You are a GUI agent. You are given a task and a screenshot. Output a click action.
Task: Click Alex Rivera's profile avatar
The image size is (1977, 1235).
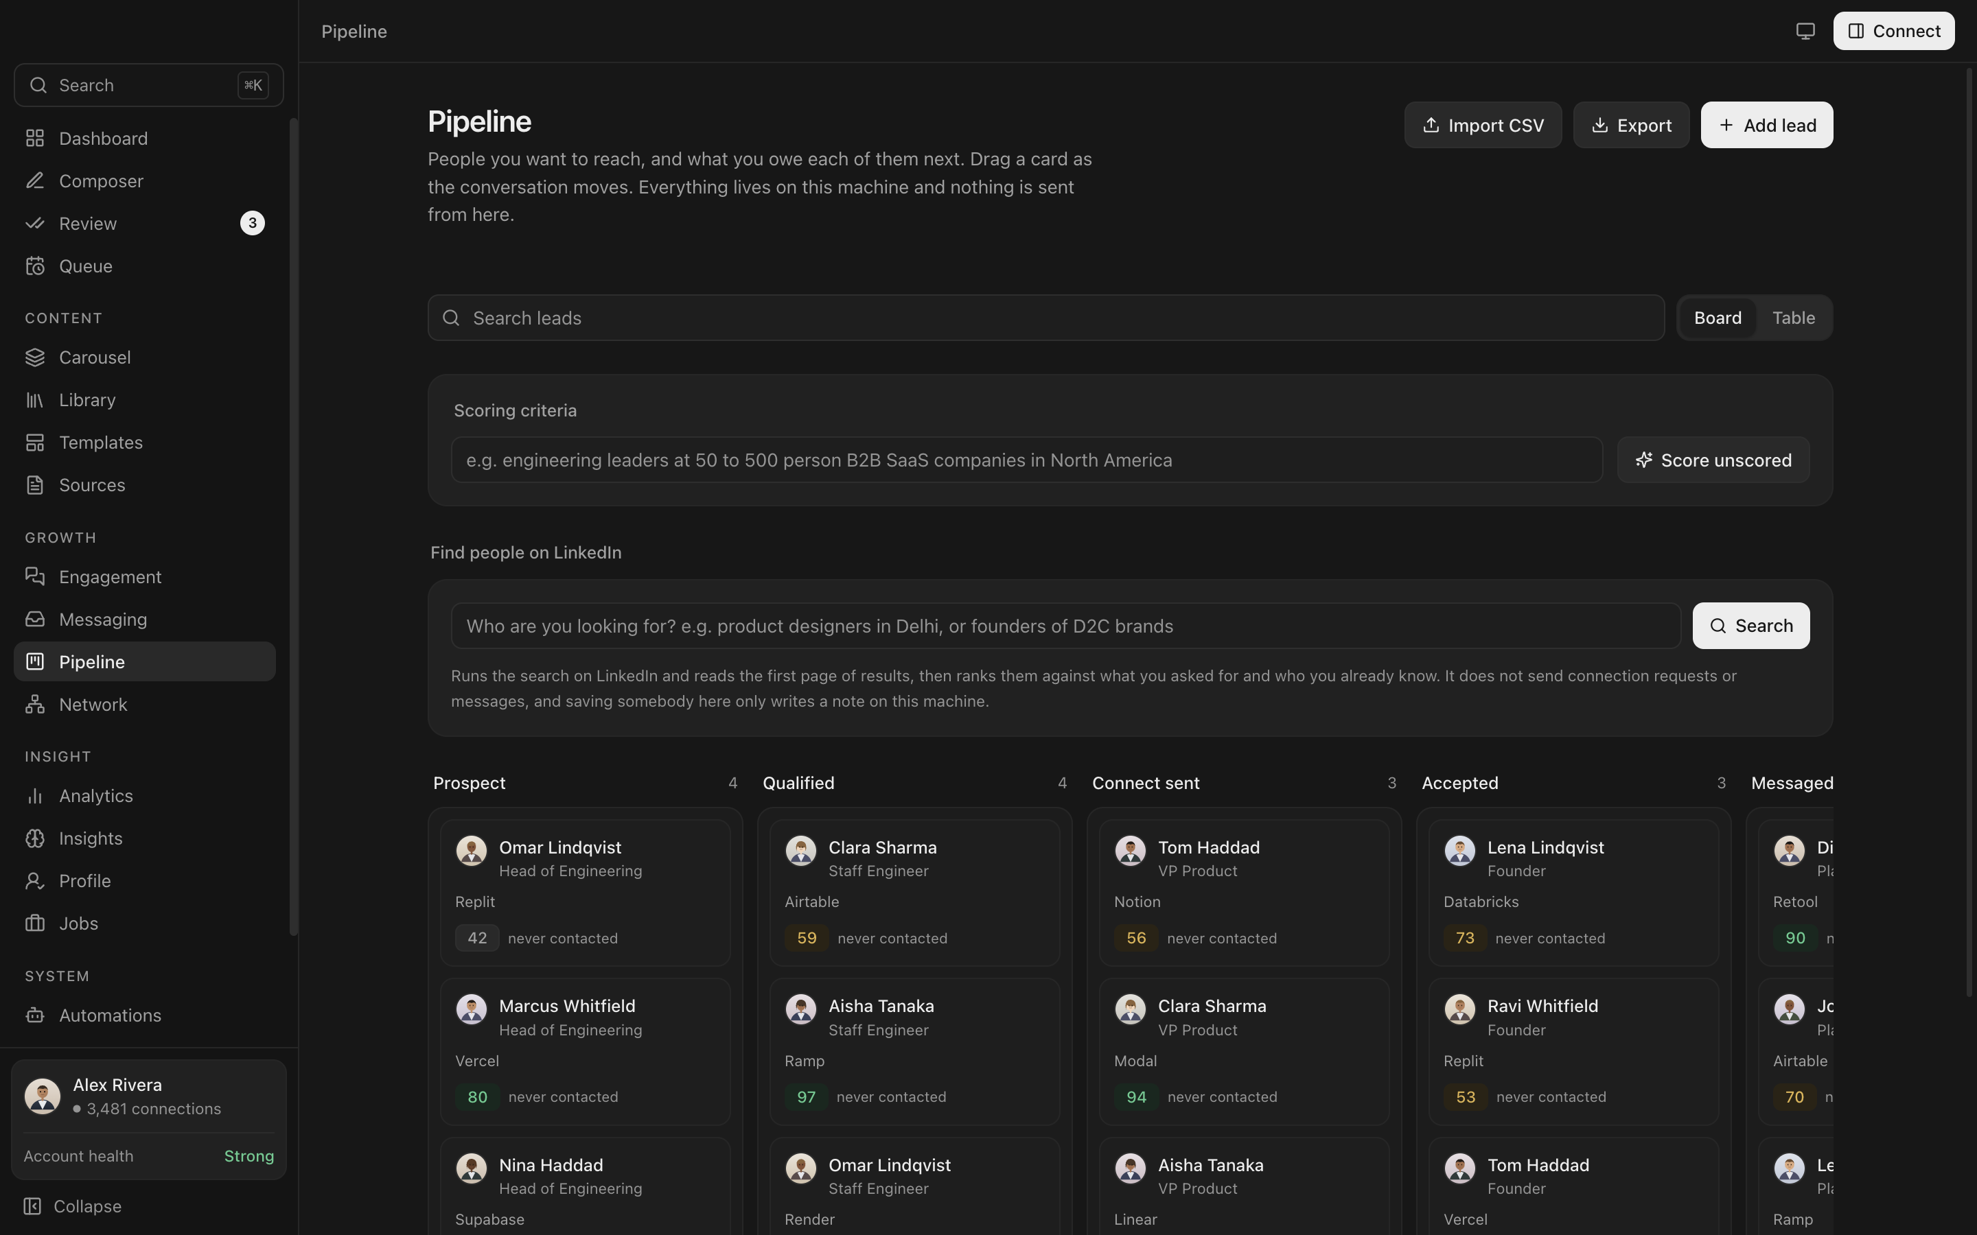[x=43, y=1096]
